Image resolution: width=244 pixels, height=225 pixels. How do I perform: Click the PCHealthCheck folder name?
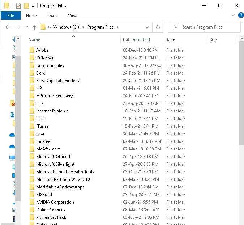click(x=51, y=217)
